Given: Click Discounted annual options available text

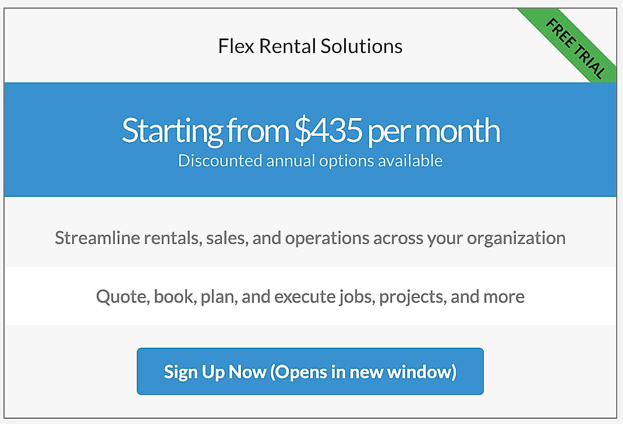Looking at the screenshot, I should (310, 160).
